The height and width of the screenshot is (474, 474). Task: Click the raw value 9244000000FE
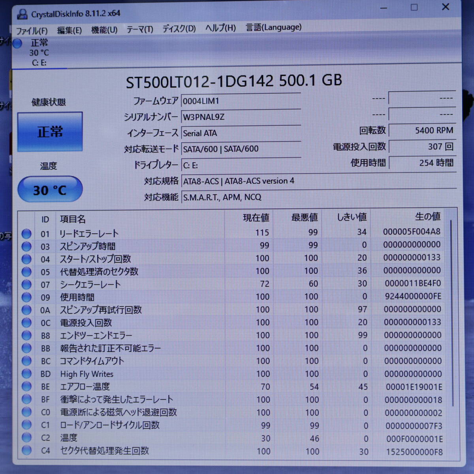click(413, 296)
